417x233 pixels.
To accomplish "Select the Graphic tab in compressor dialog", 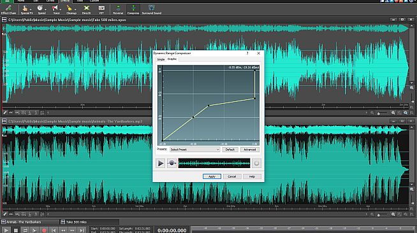I will (172, 59).
